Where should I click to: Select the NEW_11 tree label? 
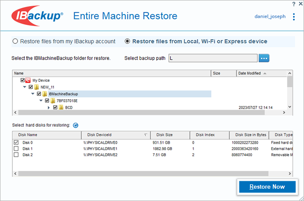[47, 87]
